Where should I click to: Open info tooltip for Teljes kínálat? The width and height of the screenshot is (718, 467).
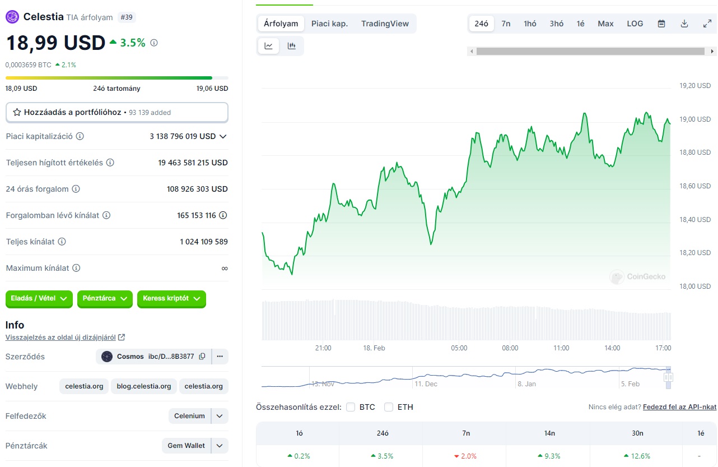(62, 242)
